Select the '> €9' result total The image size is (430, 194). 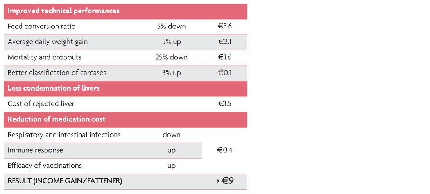tap(225, 181)
